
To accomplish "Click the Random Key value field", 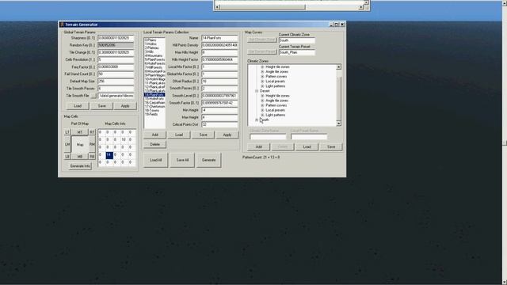I will 116,45.
